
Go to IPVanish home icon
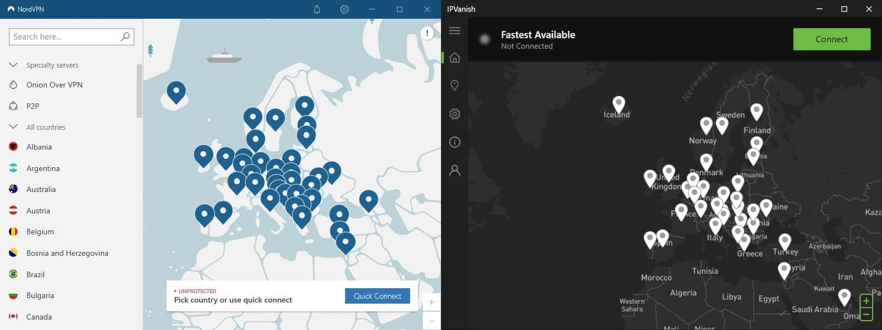455,57
